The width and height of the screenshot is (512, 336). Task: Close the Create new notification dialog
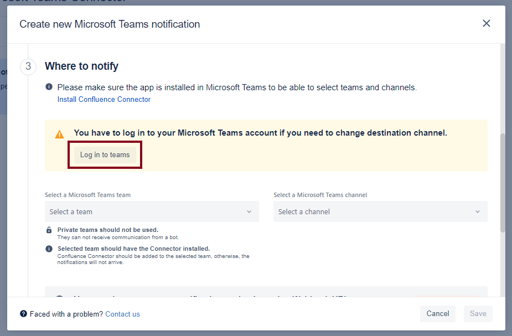[486, 24]
